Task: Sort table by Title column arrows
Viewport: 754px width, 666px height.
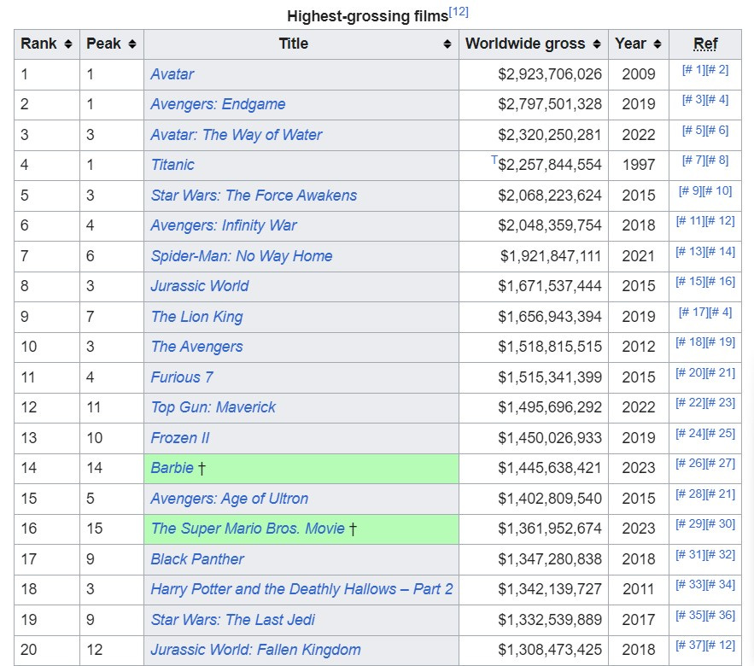Action: tap(447, 44)
